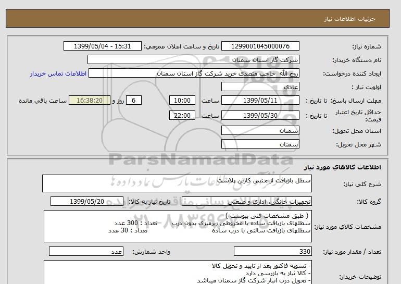
Task: Click label واحد شمارش
Action: click(x=152, y=252)
